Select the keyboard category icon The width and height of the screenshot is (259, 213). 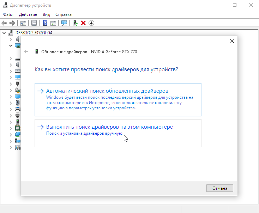point(18,71)
